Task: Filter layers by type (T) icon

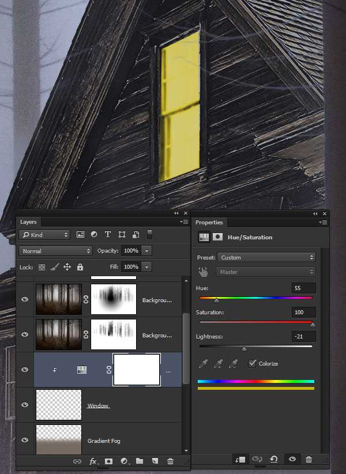Action: pos(108,235)
